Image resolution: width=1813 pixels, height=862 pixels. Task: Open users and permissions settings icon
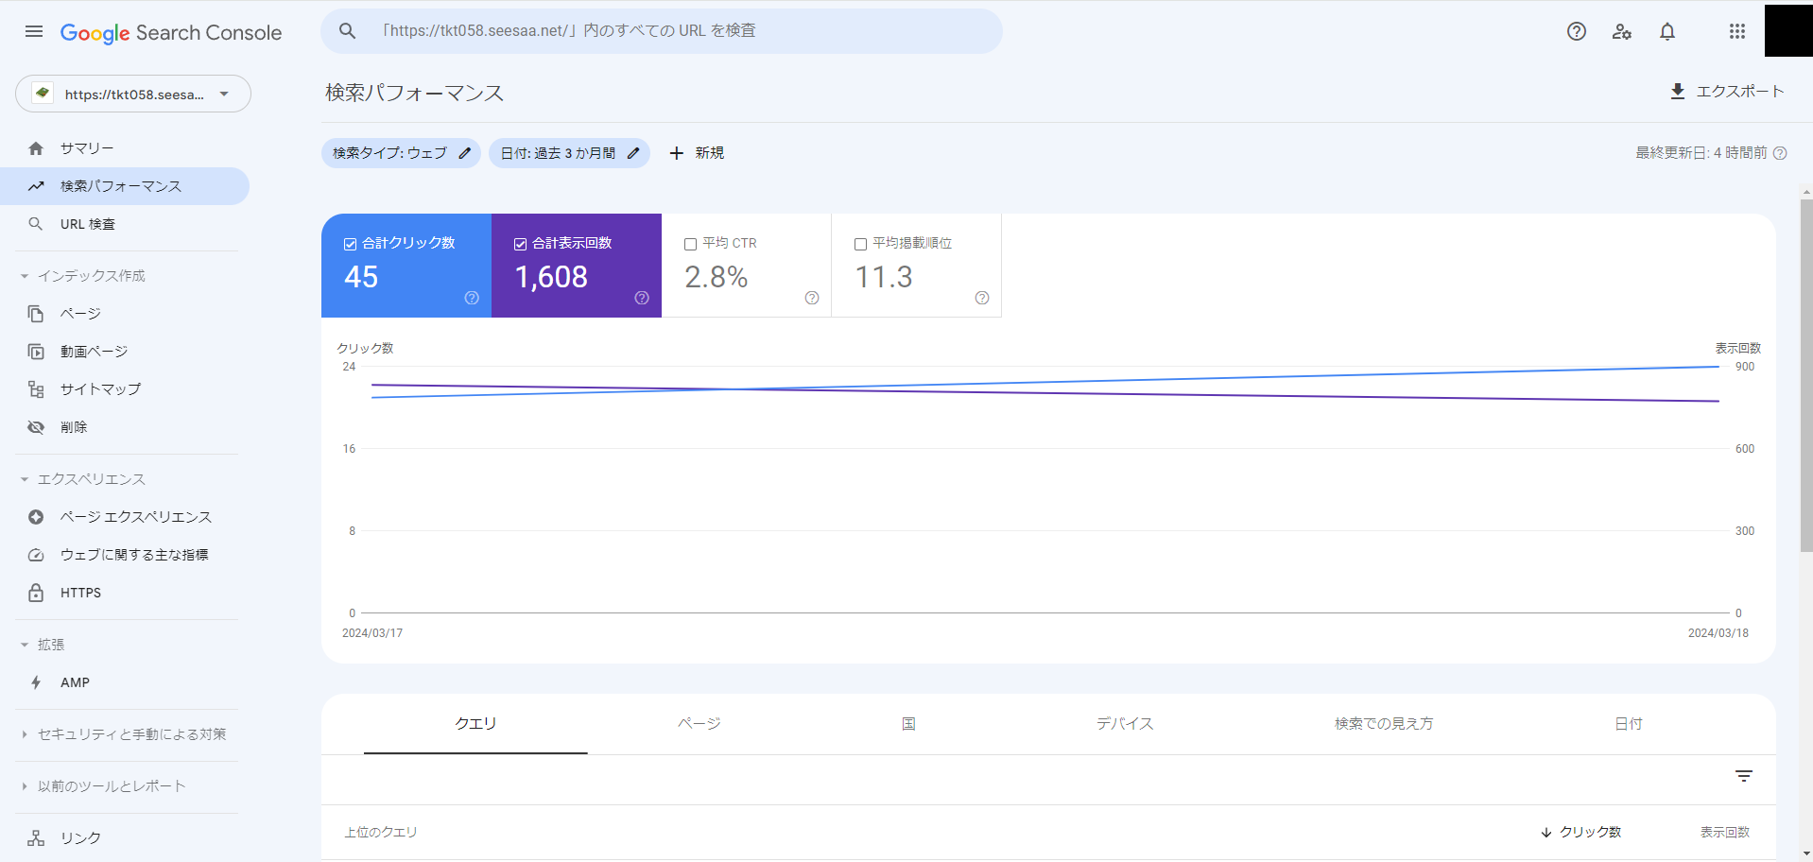click(x=1621, y=31)
